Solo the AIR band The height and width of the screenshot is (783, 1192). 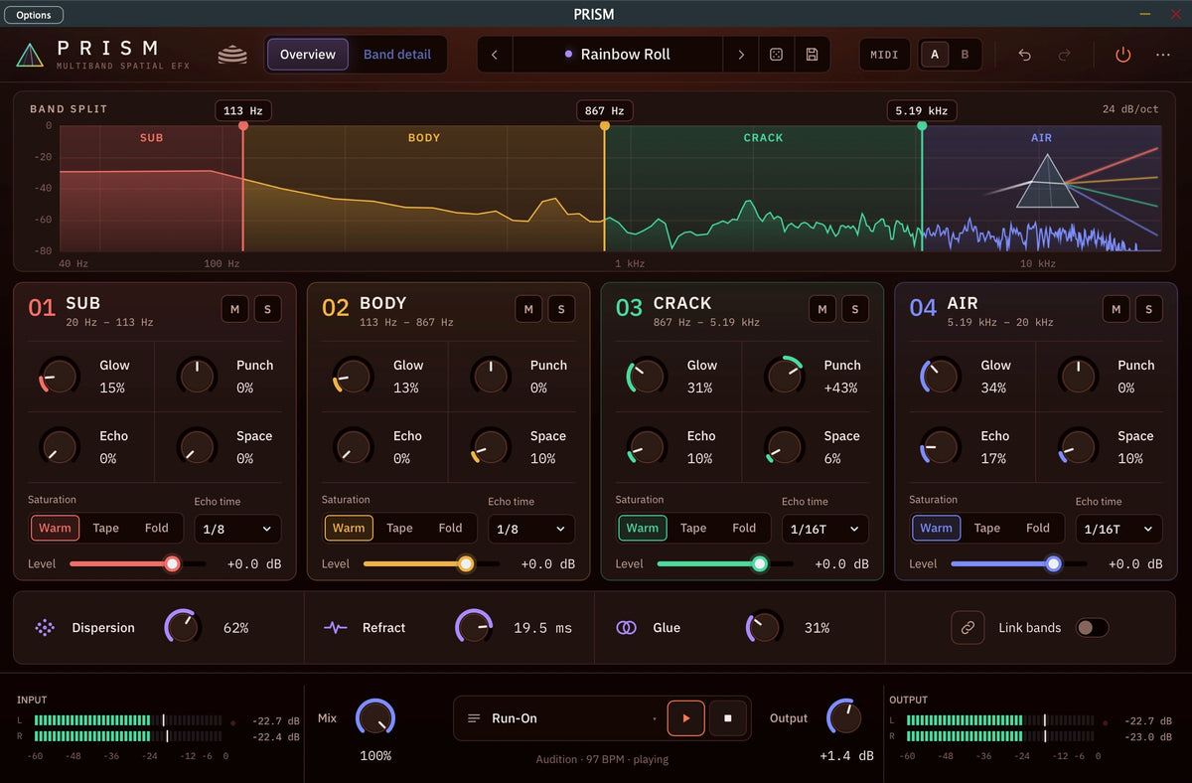[x=1148, y=309]
